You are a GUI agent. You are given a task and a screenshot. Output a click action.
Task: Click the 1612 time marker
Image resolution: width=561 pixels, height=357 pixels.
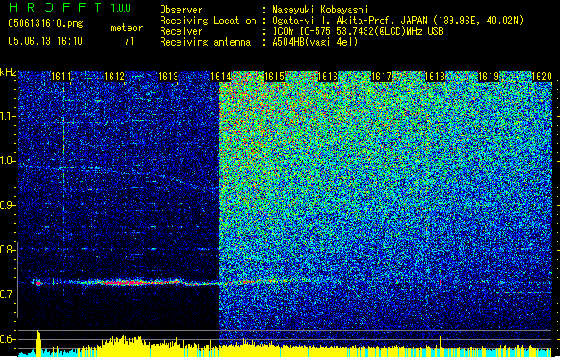click(114, 77)
